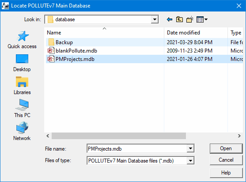
Task: Click horizontal scrollbar left arrow
Action: click(x=48, y=136)
